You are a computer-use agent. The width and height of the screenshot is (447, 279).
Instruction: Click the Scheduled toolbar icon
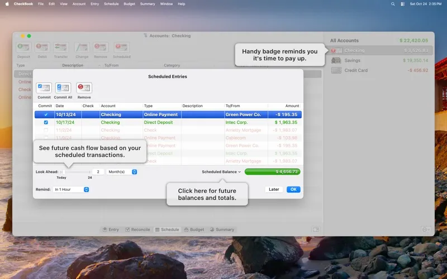[x=121, y=47]
